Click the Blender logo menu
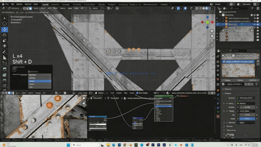The image size is (261, 147). point(3,4)
